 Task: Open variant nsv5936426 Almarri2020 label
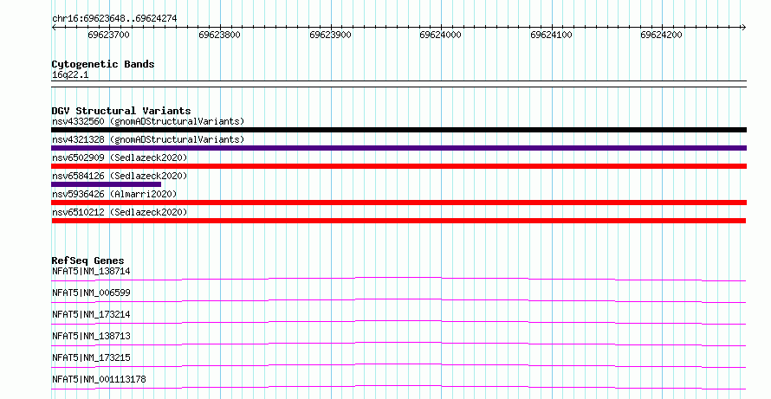114,194
